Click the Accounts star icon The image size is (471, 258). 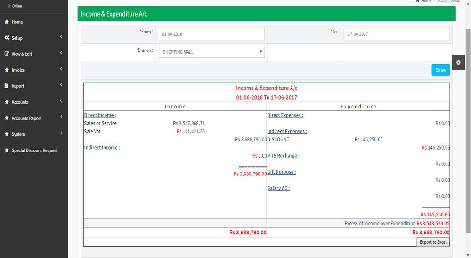click(x=7, y=102)
